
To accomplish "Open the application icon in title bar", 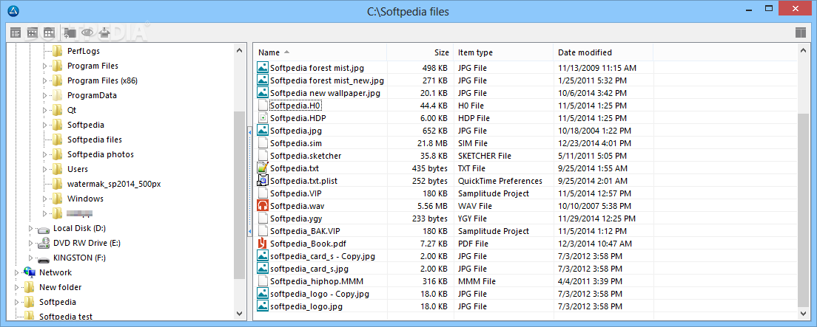I will [x=14, y=11].
